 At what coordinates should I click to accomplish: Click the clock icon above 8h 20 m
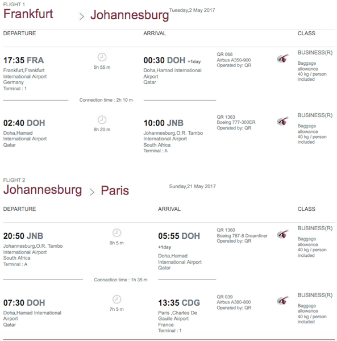tap(102, 119)
